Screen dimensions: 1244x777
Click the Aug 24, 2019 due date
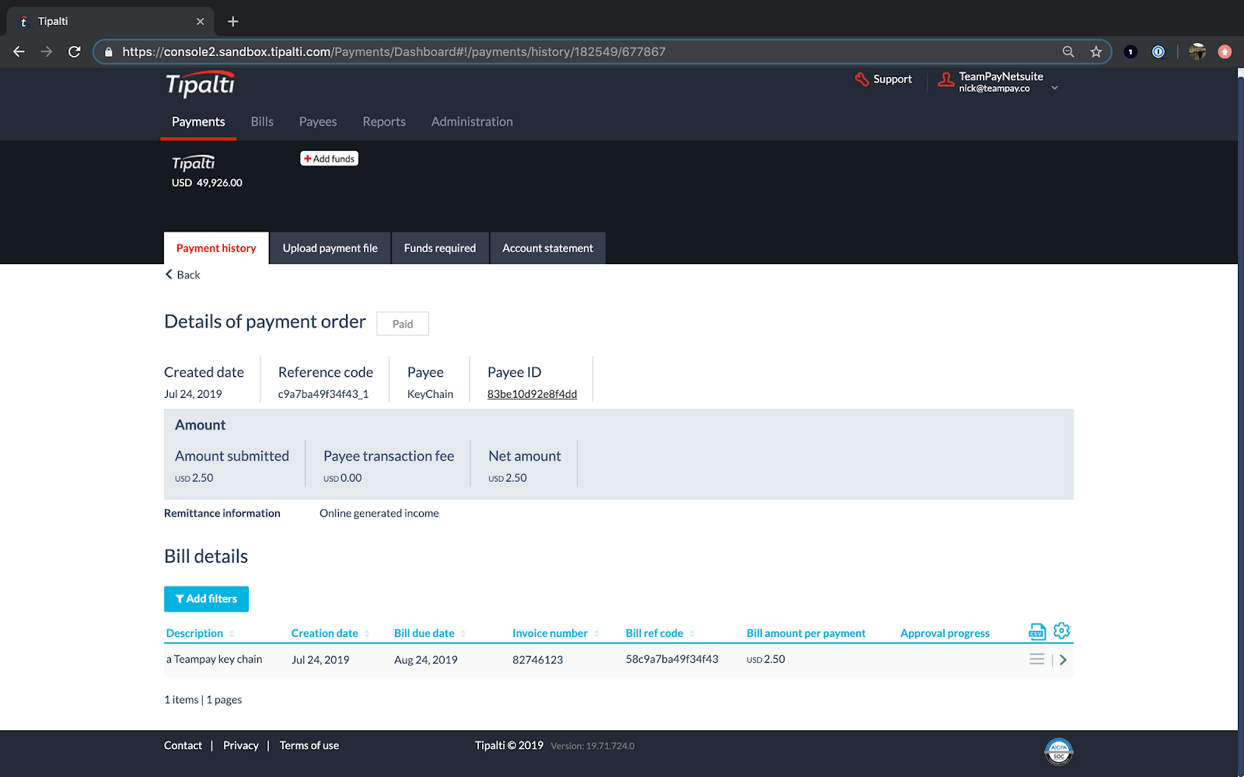(425, 660)
